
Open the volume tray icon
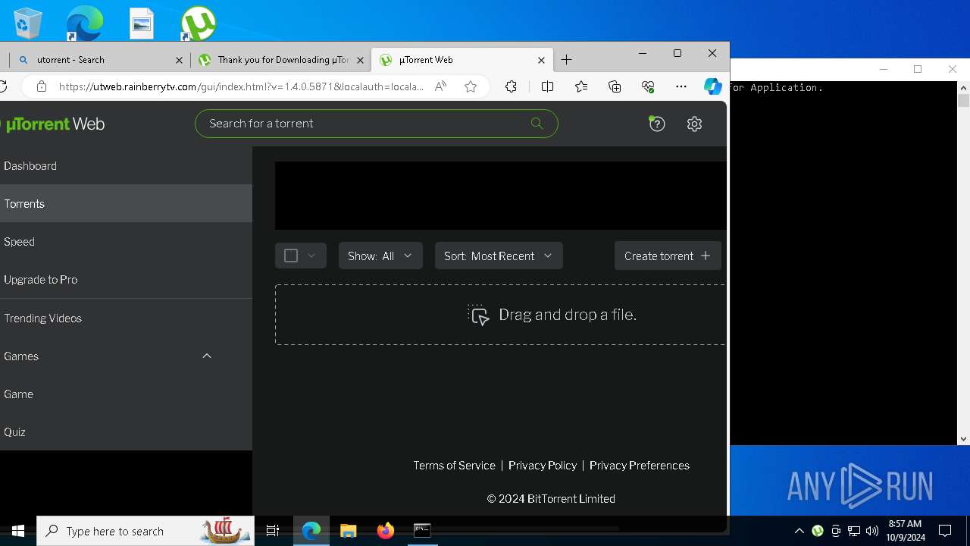tap(872, 531)
